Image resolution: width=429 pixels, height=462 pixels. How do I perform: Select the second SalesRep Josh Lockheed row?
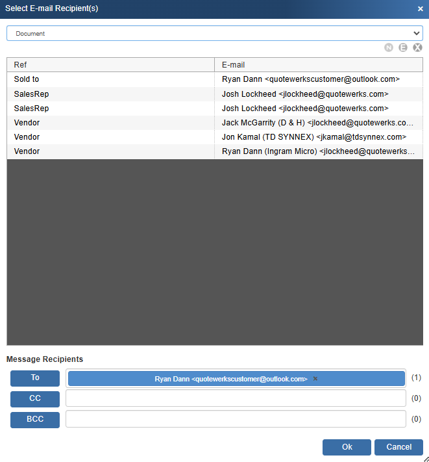[214, 109]
